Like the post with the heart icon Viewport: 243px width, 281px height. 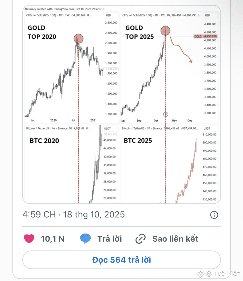click(x=29, y=239)
